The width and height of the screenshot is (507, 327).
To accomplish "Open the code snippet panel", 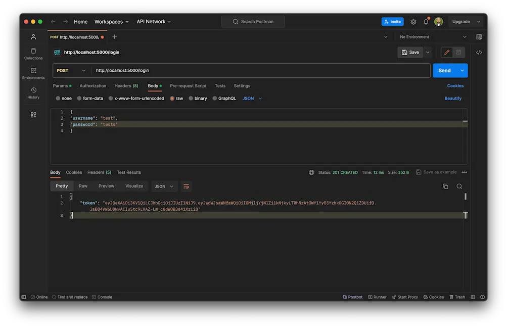I will click(x=479, y=52).
